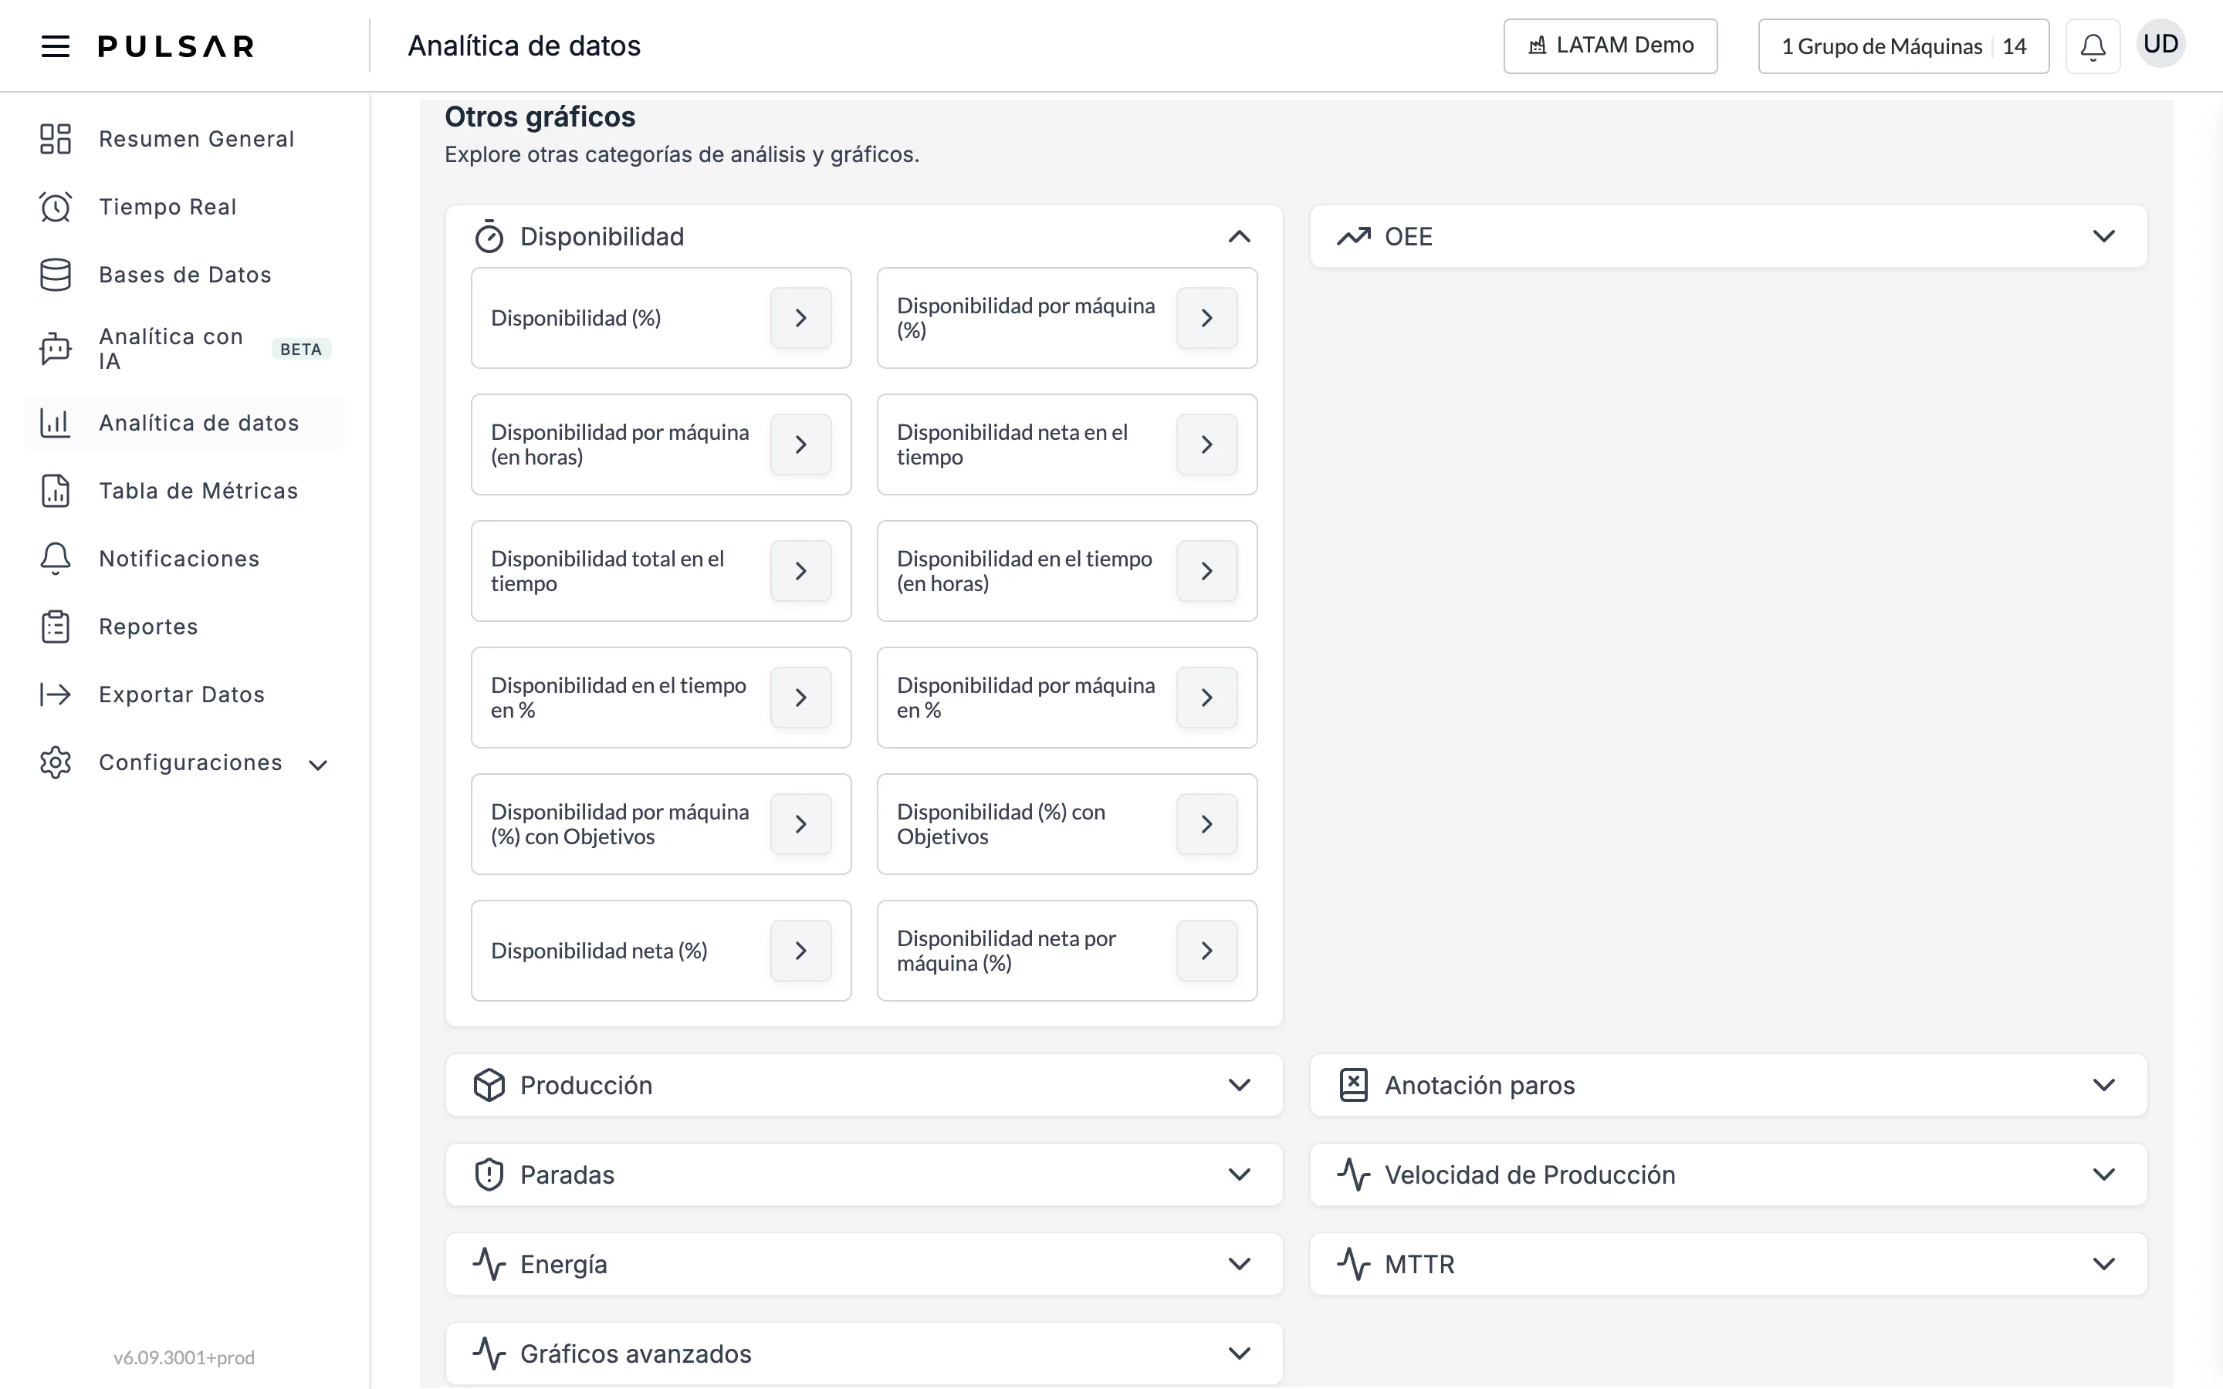Viewport: 2223px width, 1389px height.
Task: Click the PULSAR logo
Action: click(176, 46)
